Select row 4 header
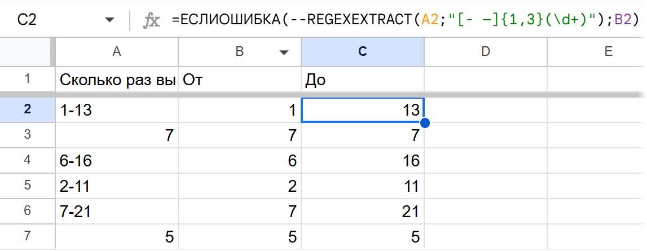 point(27,161)
